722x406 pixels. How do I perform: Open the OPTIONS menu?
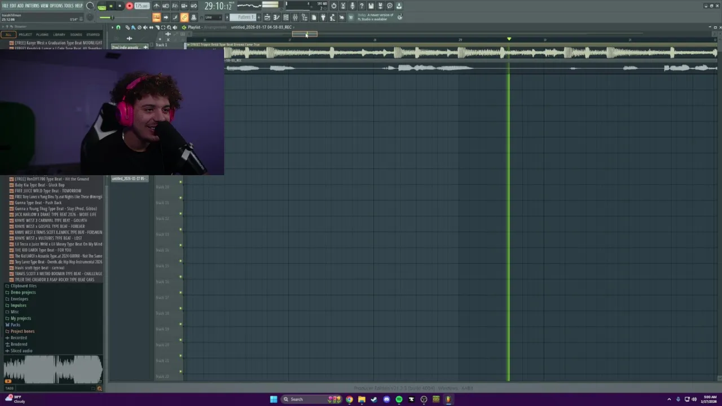56,6
